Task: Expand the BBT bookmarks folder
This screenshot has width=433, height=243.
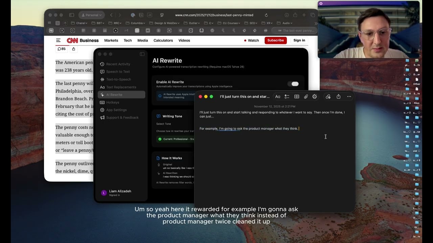Action: (x=98, y=23)
